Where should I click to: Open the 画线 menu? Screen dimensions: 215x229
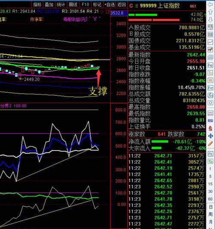[x=73, y=5]
